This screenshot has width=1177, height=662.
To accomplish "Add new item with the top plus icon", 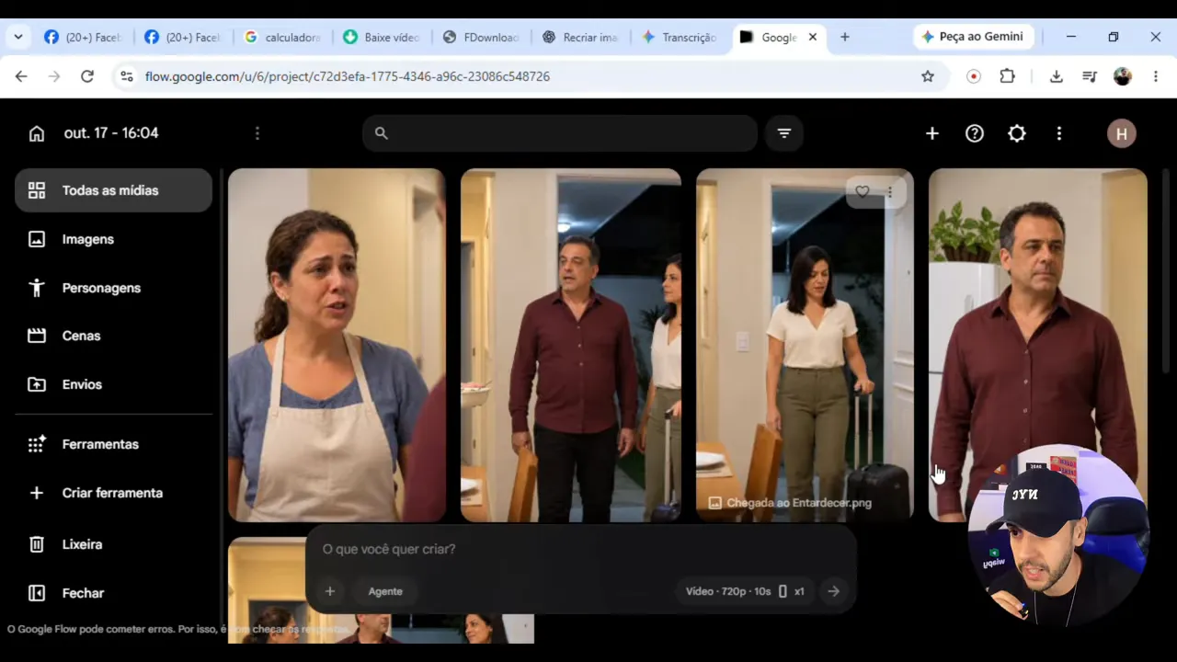I will (x=932, y=133).
